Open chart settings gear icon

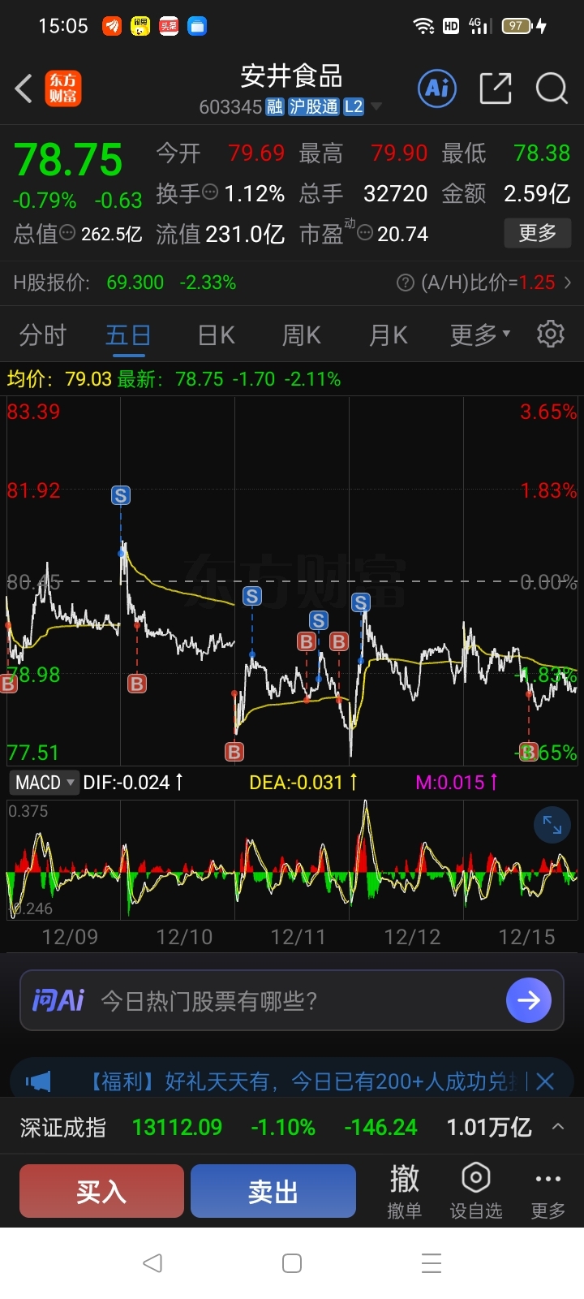click(x=551, y=334)
